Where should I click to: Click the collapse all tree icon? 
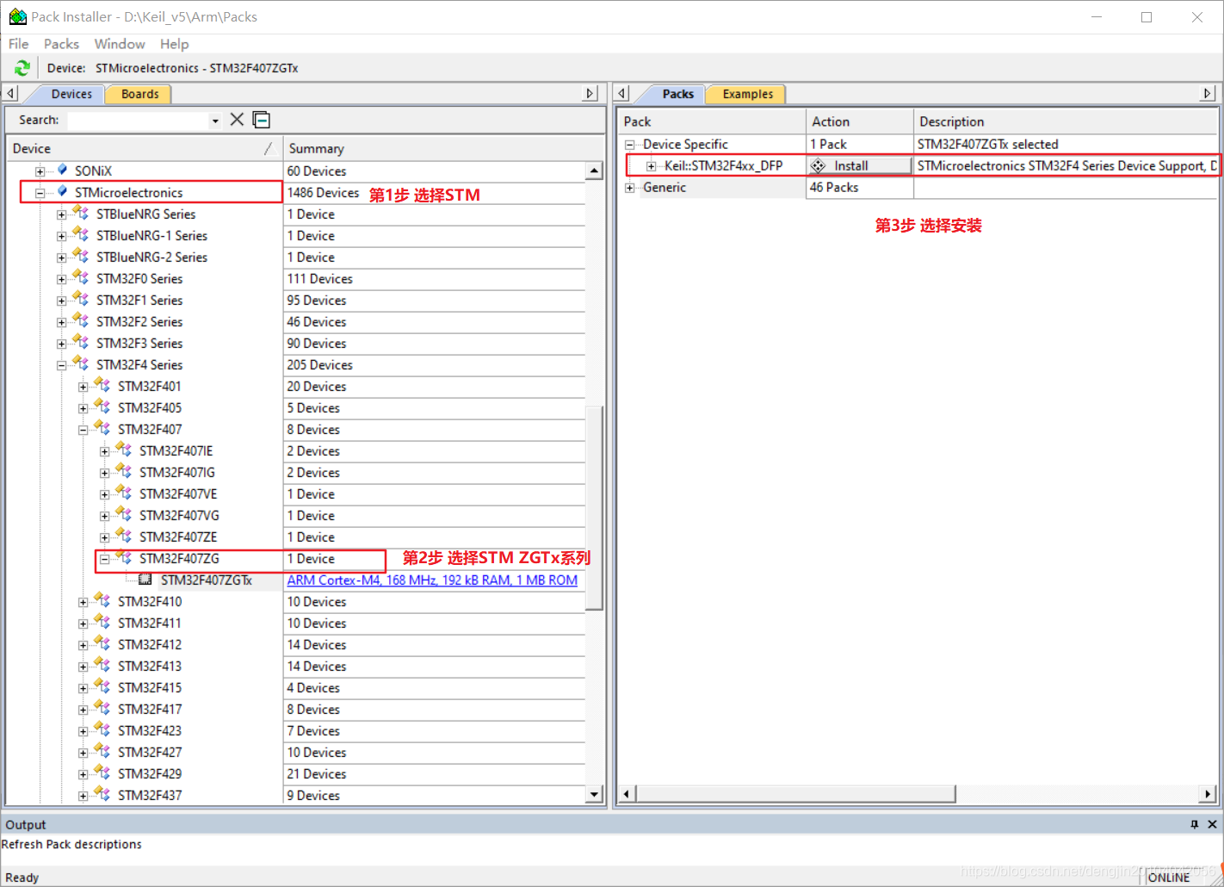(x=262, y=120)
